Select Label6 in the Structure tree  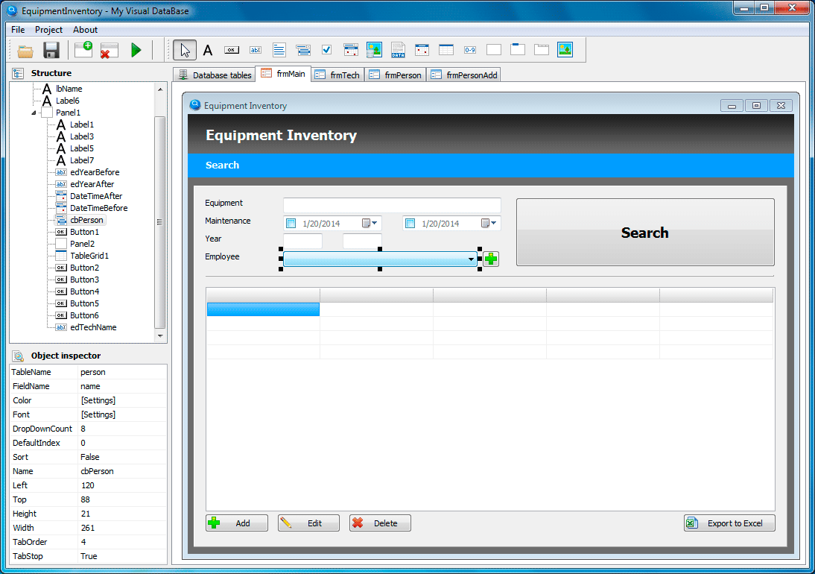(68, 101)
